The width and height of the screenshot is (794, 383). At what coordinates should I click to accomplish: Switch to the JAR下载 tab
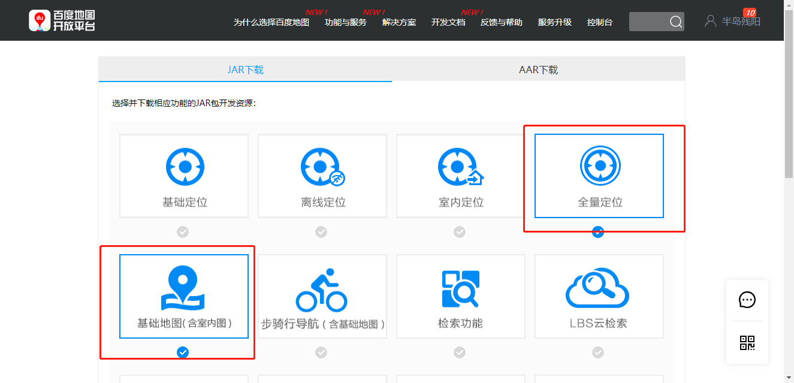click(245, 70)
